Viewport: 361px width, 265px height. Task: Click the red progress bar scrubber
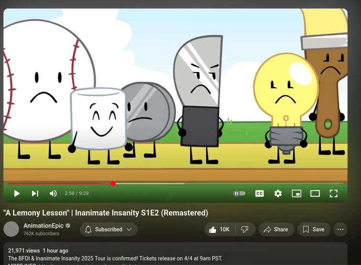(x=113, y=184)
